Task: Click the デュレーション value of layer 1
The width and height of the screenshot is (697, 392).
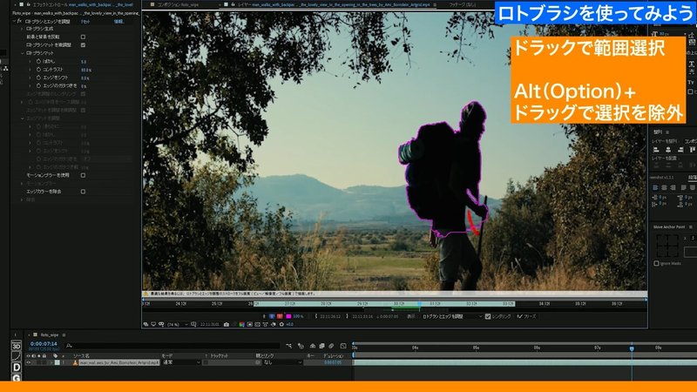Action: (332, 362)
